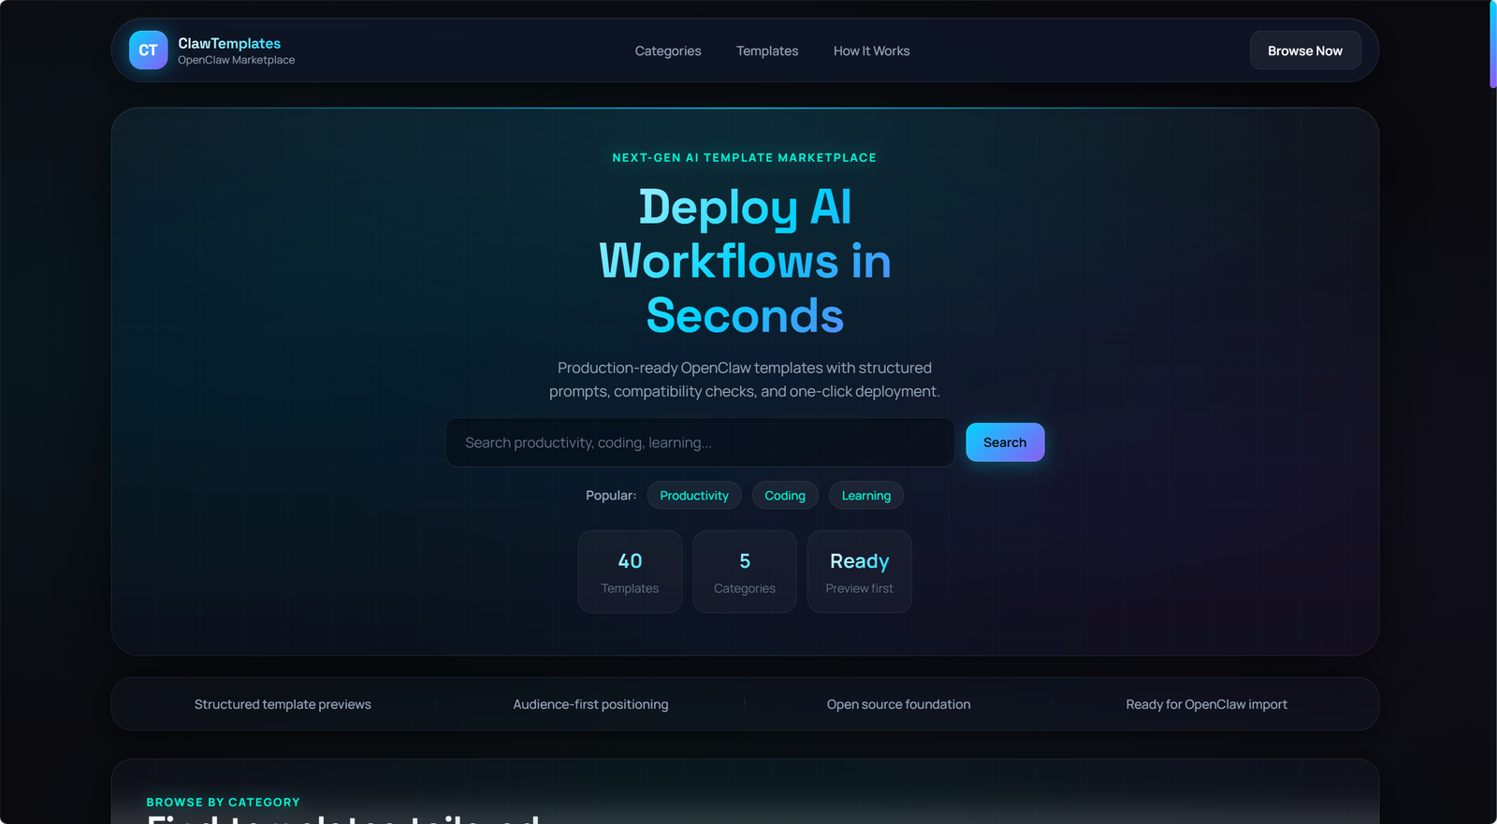The width and height of the screenshot is (1497, 824).
Task: Click Ready for OpenClaw import label
Action: point(1206,704)
